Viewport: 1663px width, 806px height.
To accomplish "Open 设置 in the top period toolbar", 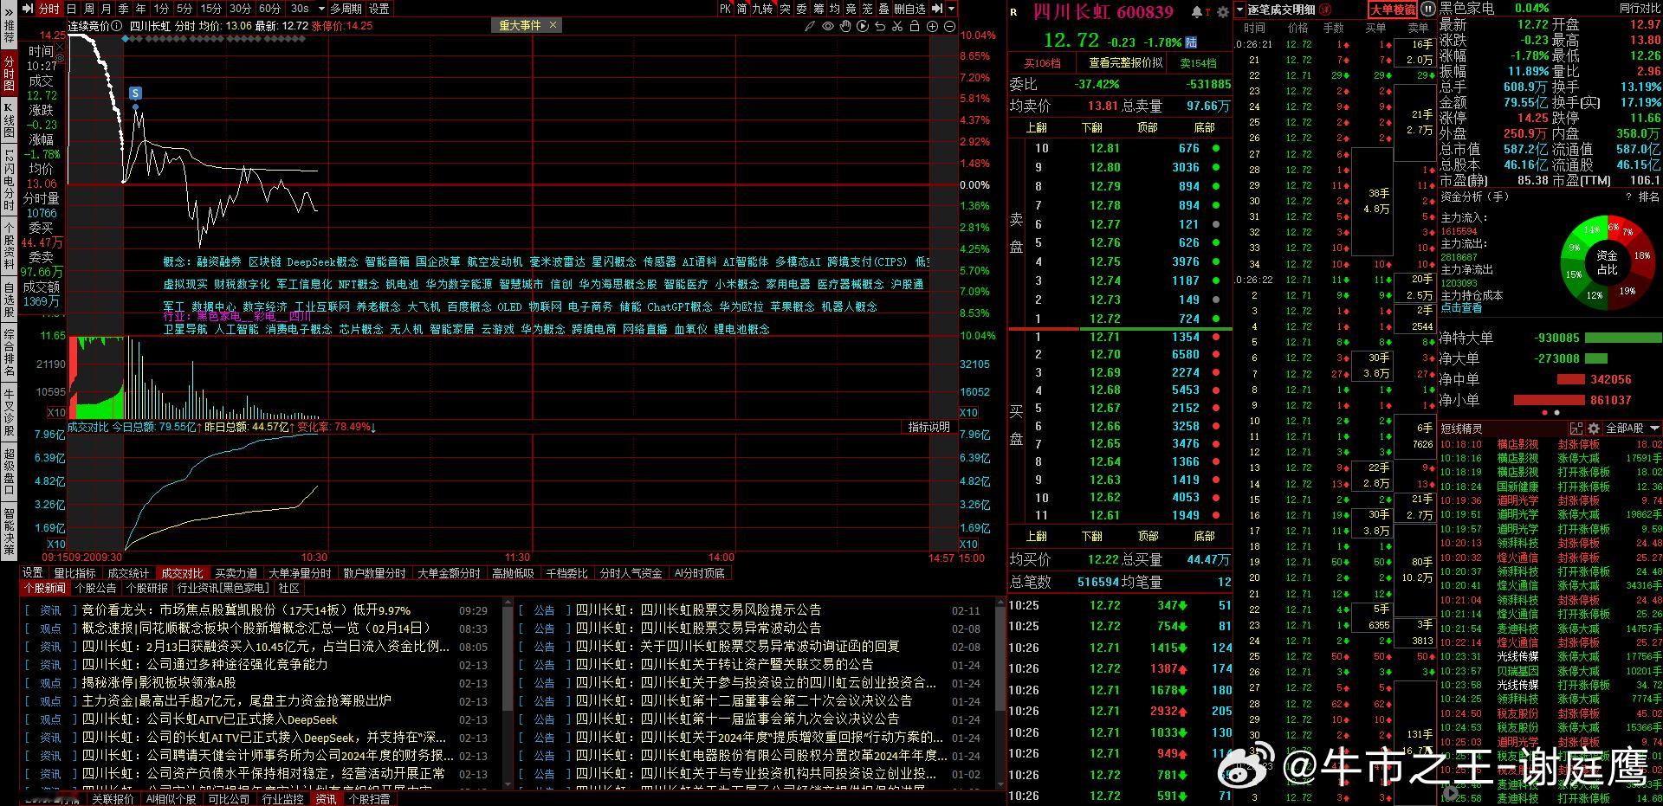I will 379,9.
